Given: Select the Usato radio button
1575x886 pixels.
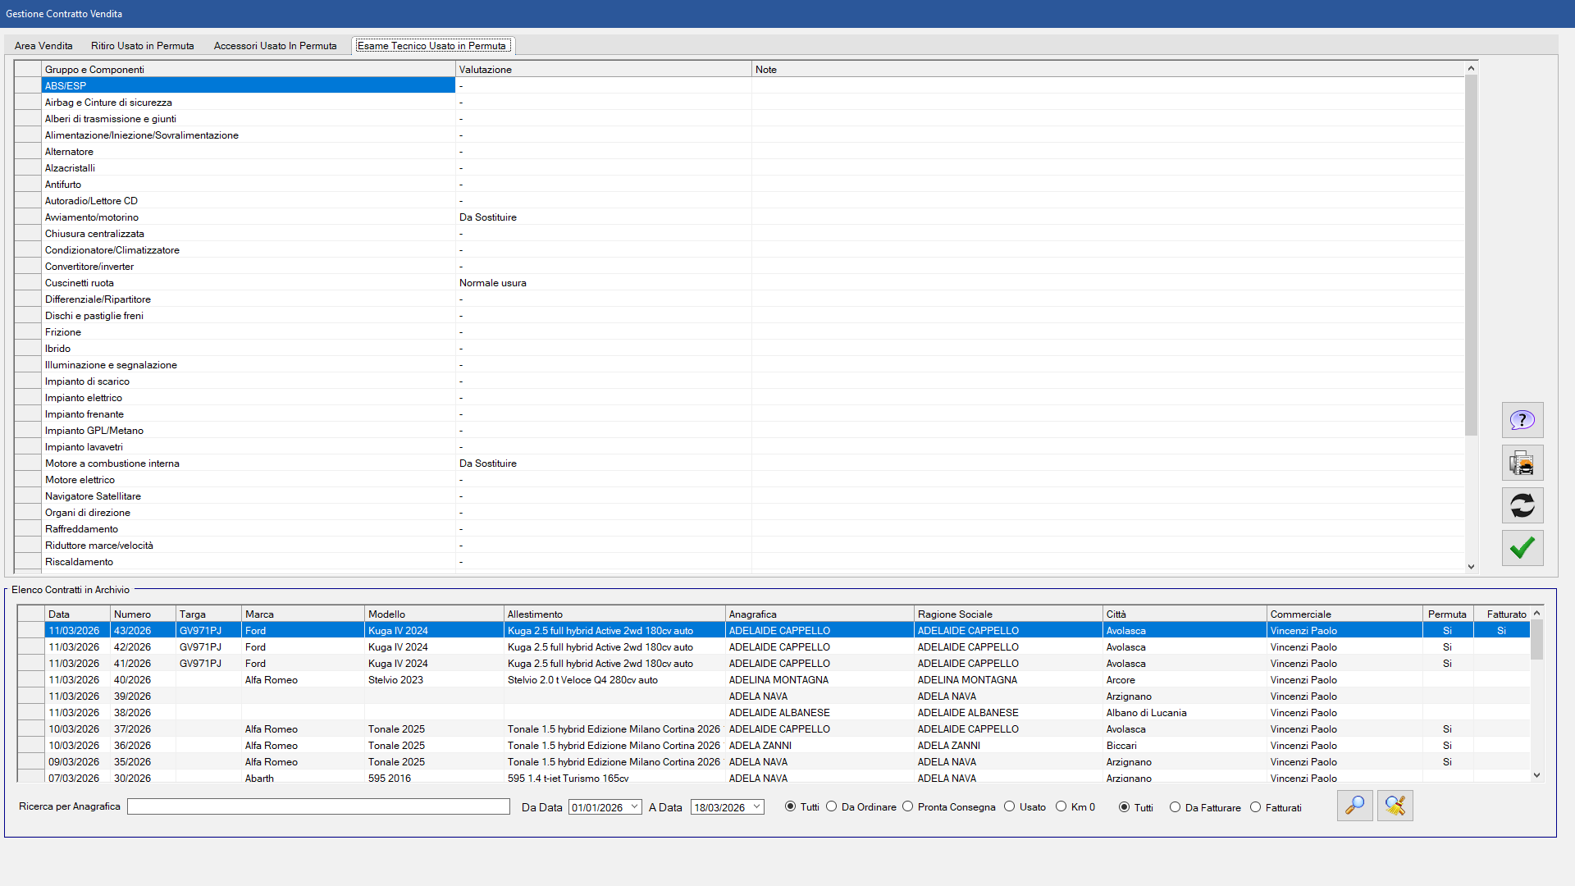Looking at the screenshot, I should (x=1010, y=806).
